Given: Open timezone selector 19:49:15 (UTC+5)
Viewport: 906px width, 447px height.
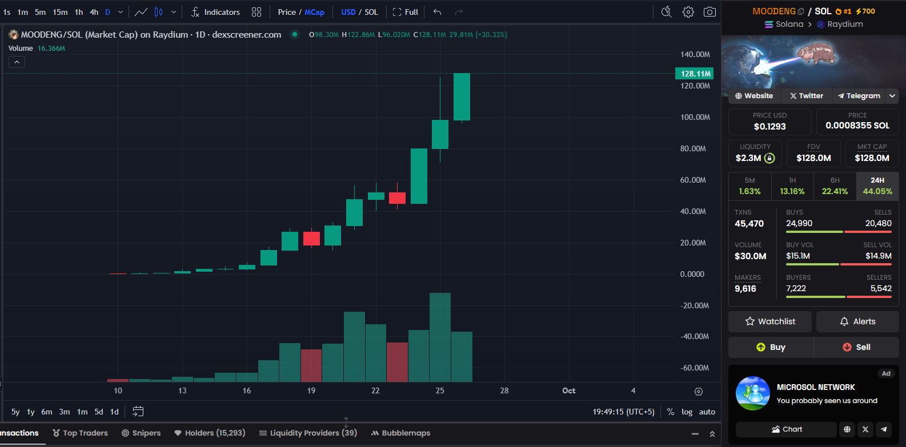Looking at the screenshot, I should click(x=623, y=412).
